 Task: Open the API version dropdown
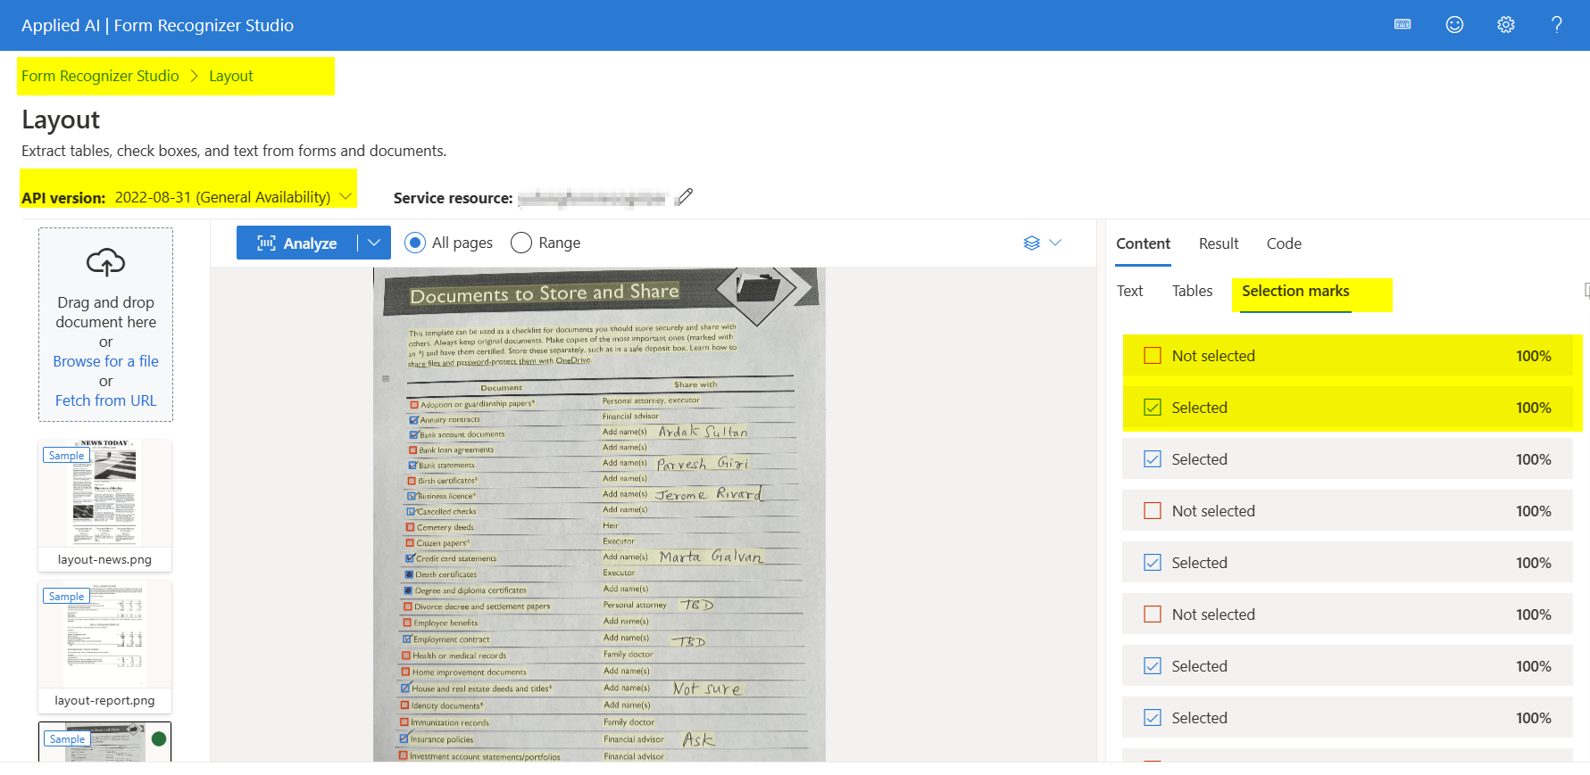234,197
